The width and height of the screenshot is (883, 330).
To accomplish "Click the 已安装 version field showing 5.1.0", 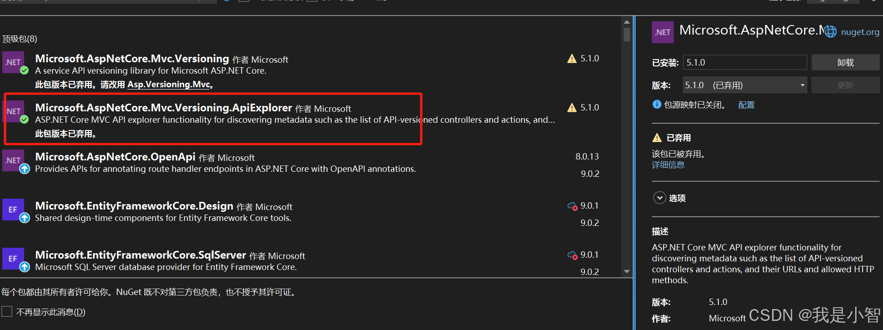I will click(x=745, y=62).
